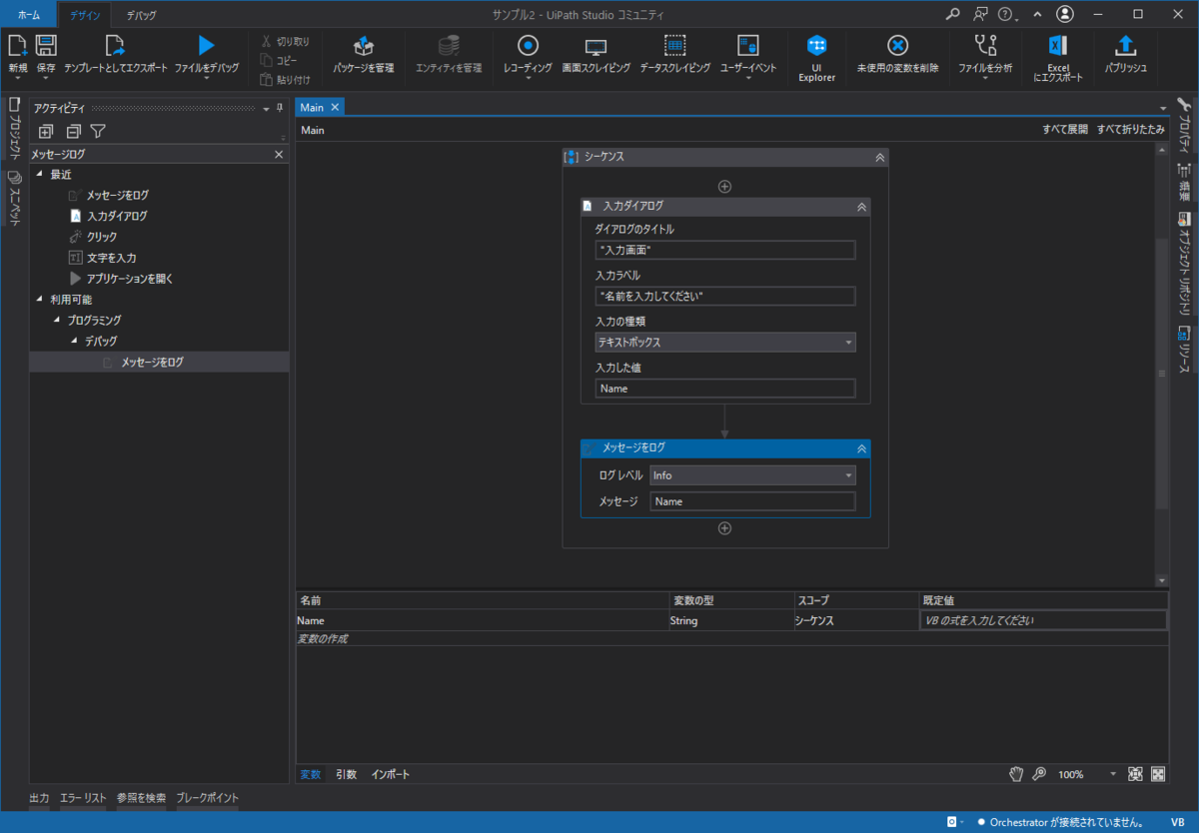This screenshot has height=833, width=1199.
Task: Collapse the デバッグ tree node
Action: point(74,341)
